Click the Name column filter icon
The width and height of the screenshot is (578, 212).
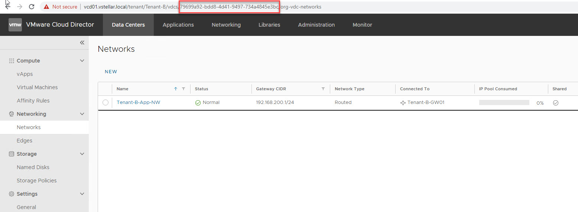pyautogui.click(x=183, y=89)
